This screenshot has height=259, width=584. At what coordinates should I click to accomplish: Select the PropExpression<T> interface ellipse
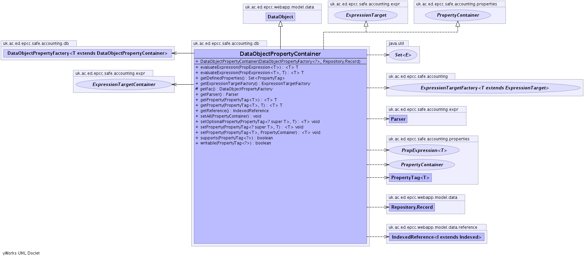coord(424,150)
